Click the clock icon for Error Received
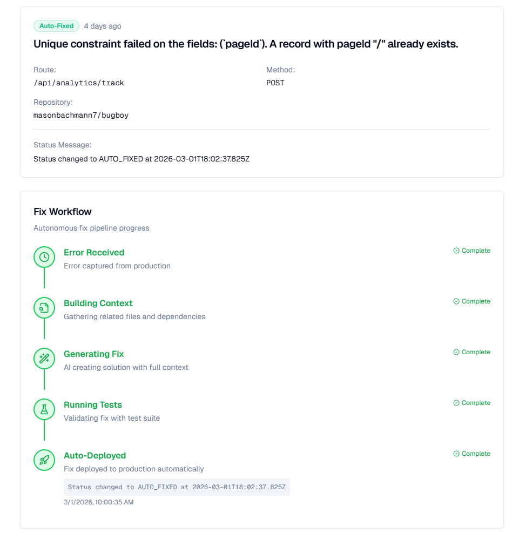Image resolution: width=532 pixels, height=540 pixels. 44,257
